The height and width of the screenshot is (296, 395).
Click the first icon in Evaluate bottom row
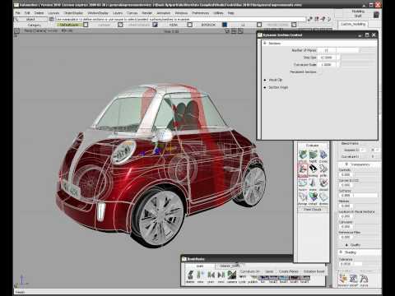click(x=303, y=197)
